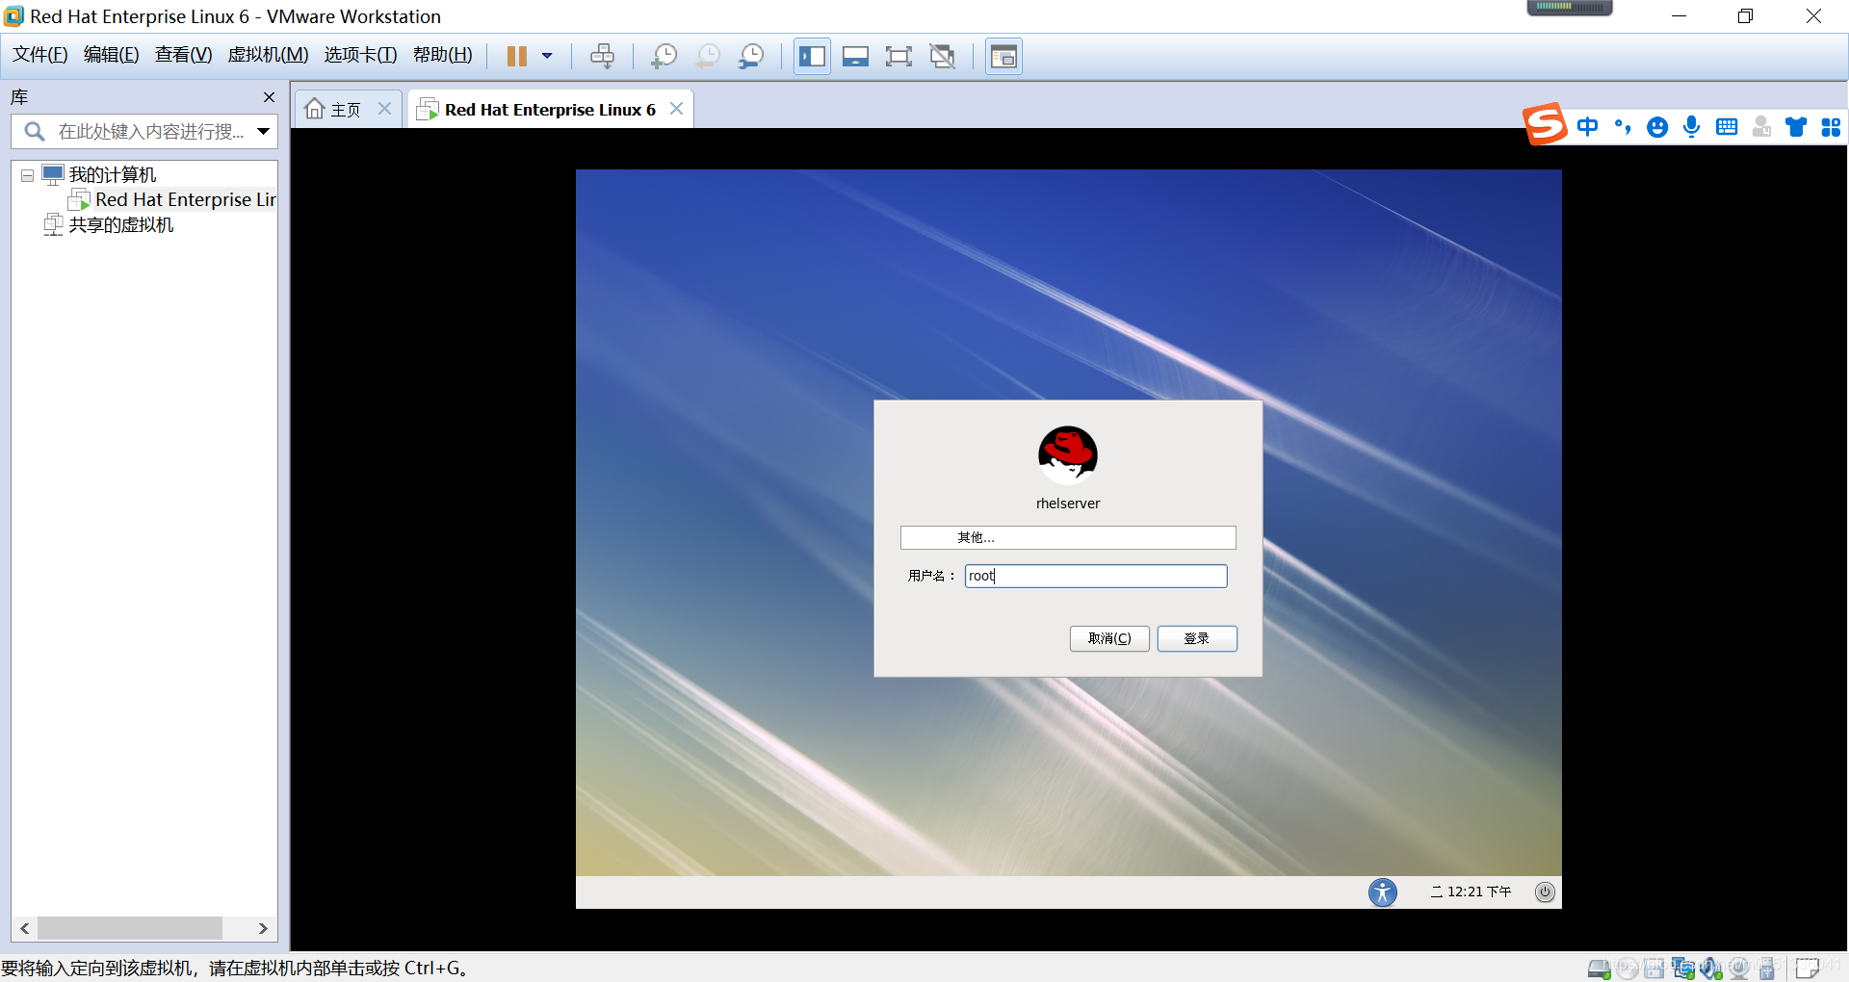Click the sound card status icon
This screenshot has height=982, width=1849.
(1711, 968)
